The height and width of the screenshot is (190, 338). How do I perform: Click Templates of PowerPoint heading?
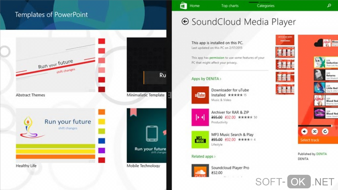point(51,15)
